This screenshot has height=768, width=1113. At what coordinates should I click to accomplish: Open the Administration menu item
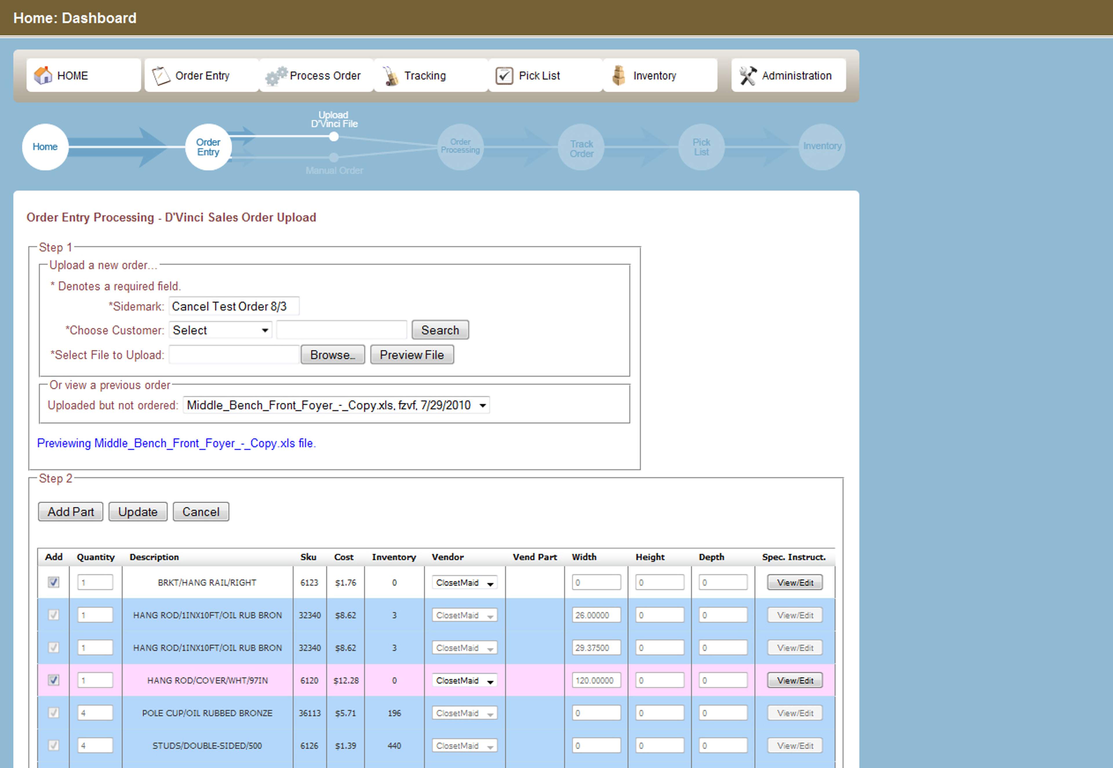point(788,75)
